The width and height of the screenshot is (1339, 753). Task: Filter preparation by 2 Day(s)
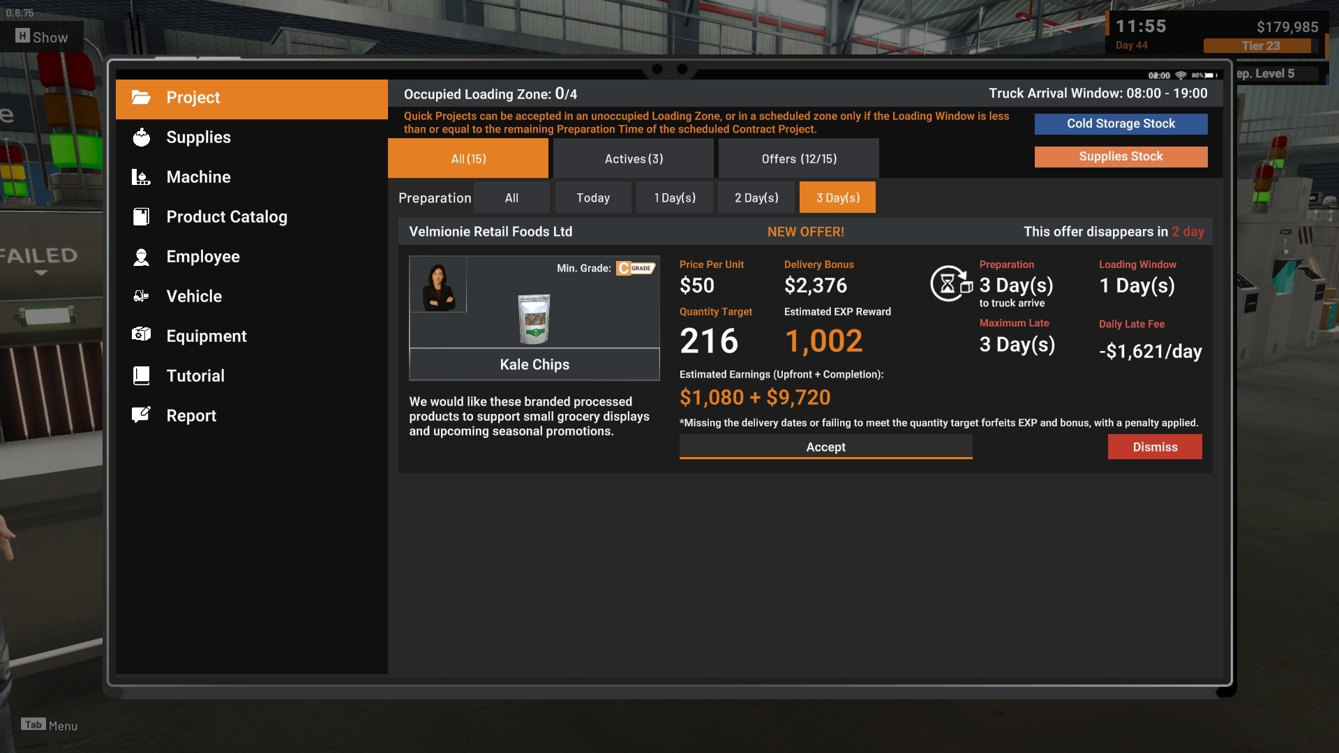pos(756,197)
